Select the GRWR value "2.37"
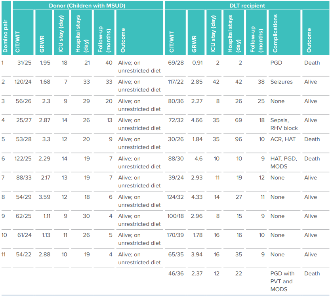The height and width of the screenshot is (296, 330). click(197, 273)
